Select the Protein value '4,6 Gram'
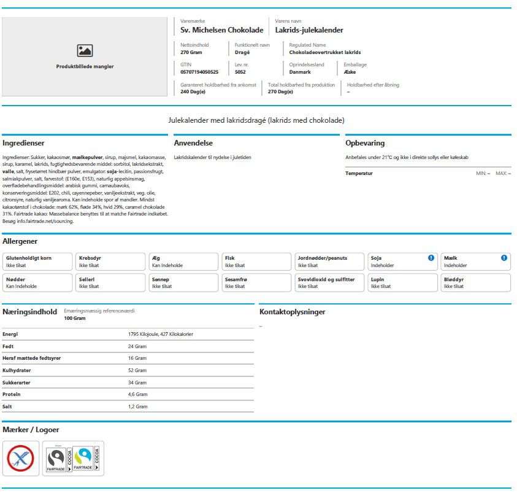Viewport: 517px width, 493px height. pos(138,394)
